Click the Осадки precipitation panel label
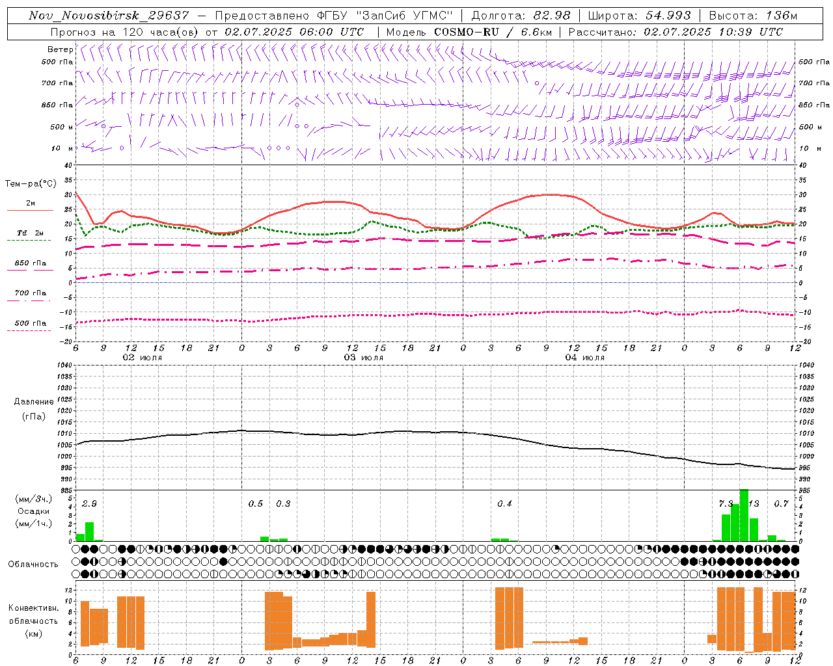 point(34,511)
